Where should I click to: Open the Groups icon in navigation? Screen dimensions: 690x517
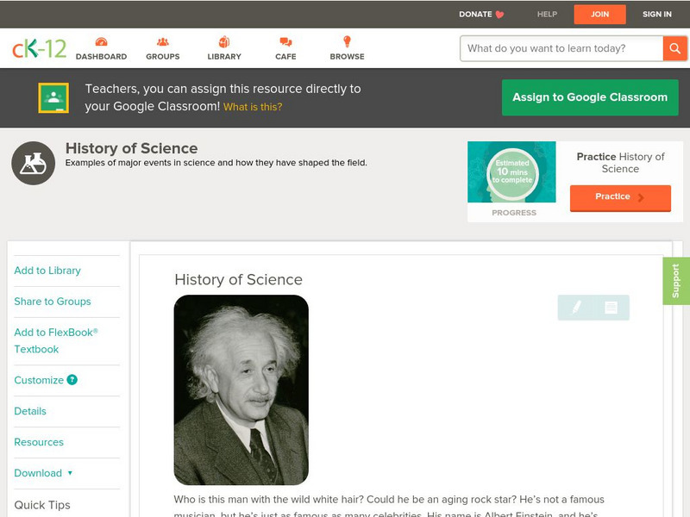point(162,42)
